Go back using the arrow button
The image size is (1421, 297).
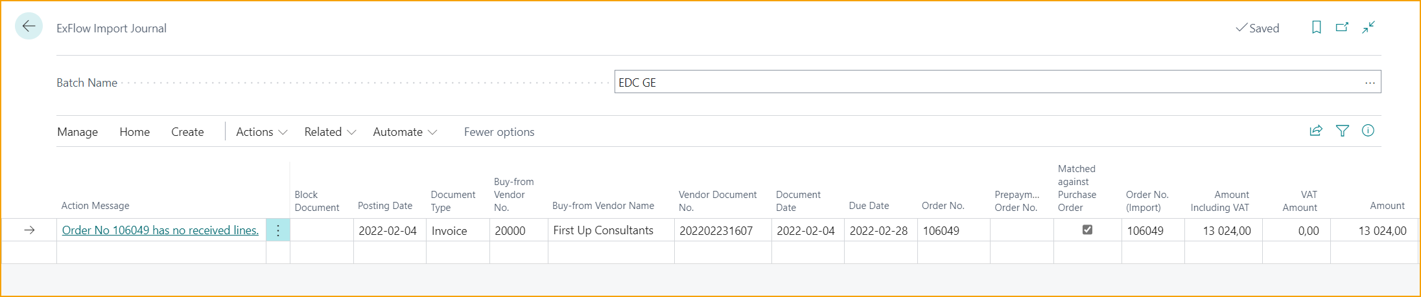coord(29,27)
